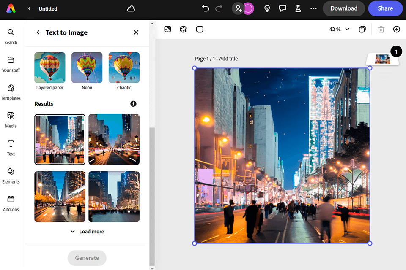Select the Text tool in sidebar

[x=11, y=148]
